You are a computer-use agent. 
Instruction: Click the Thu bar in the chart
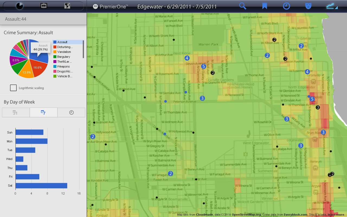[x=21, y=168]
